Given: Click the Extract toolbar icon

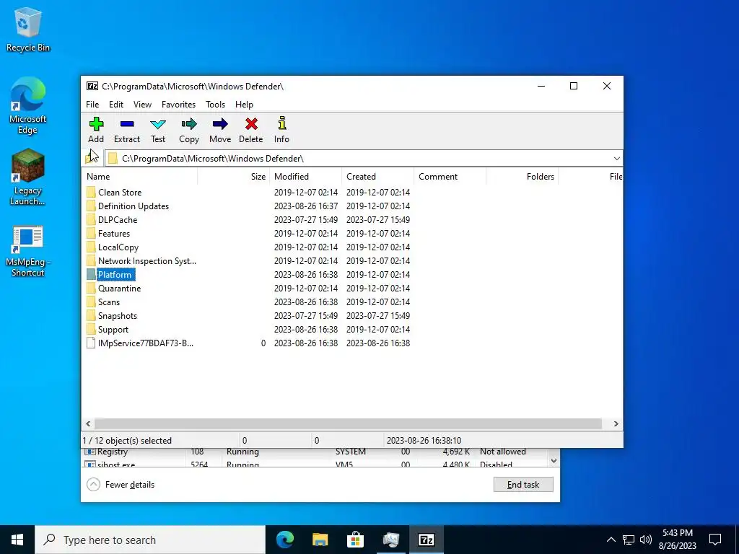Looking at the screenshot, I should pos(127,124).
